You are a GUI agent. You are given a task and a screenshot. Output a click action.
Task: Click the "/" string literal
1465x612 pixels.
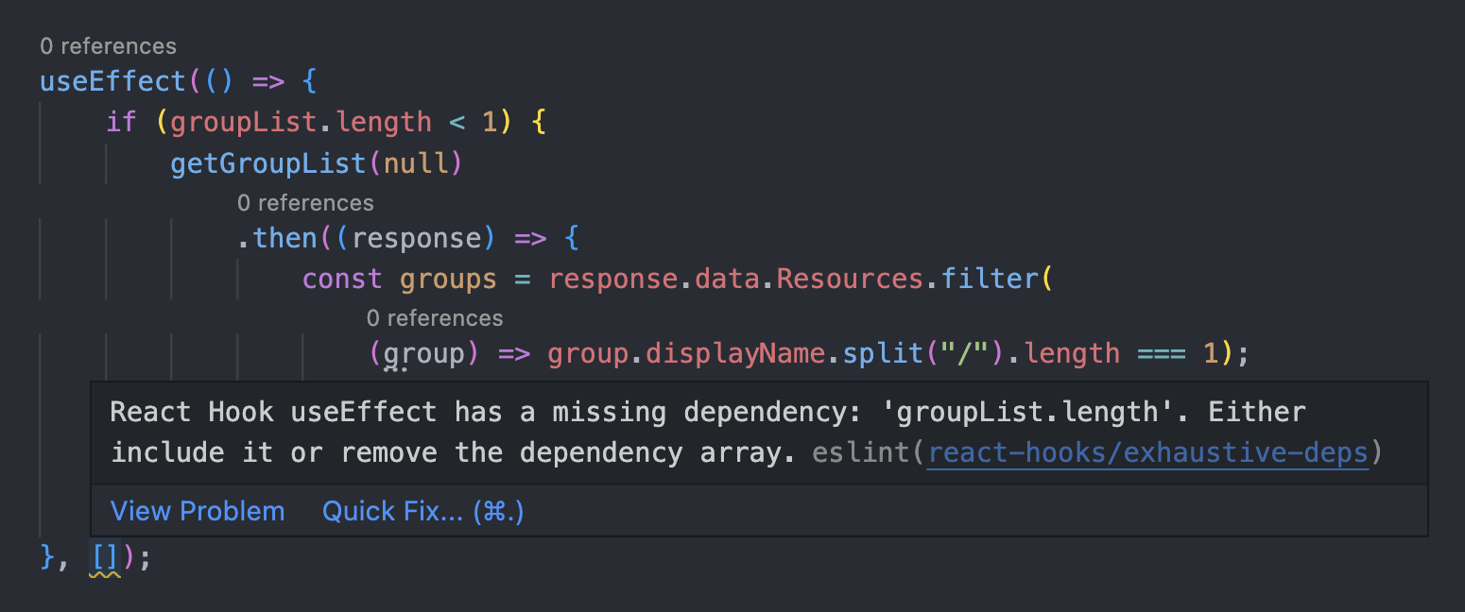pos(964,353)
